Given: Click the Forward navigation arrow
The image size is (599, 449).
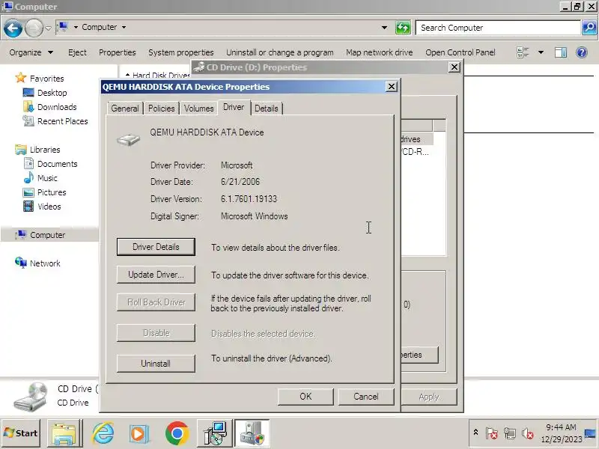Looking at the screenshot, I should point(34,28).
